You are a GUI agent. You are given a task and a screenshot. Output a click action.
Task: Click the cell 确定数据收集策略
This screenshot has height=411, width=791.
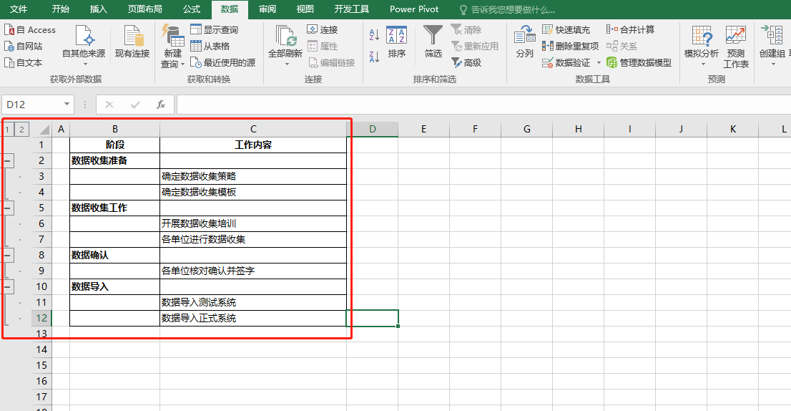click(253, 176)
